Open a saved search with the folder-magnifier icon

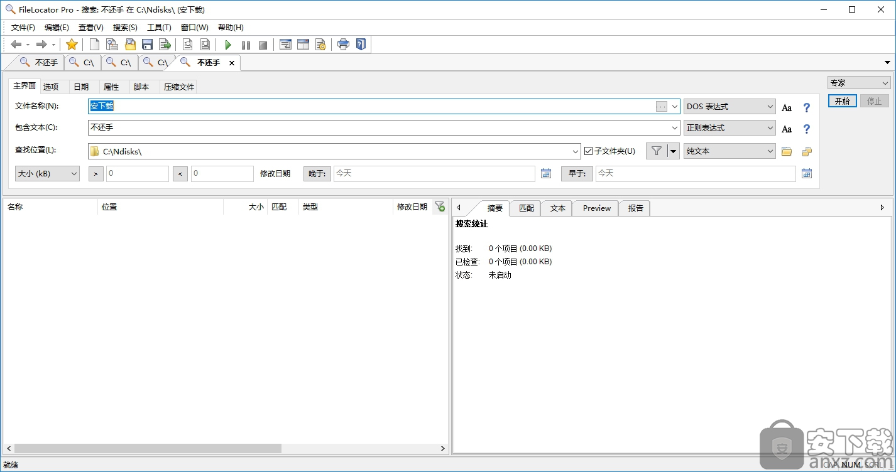tap(130, 45)
